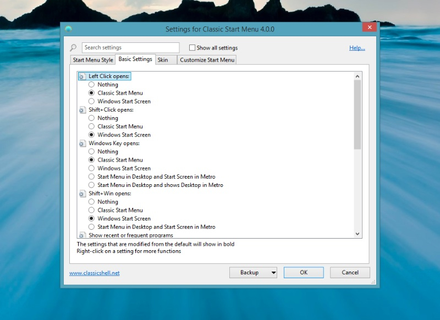Open the Customize Start Menu tab
Viewport: 440px width, 320px height.
pyautogui.click(x=207, y=60)
